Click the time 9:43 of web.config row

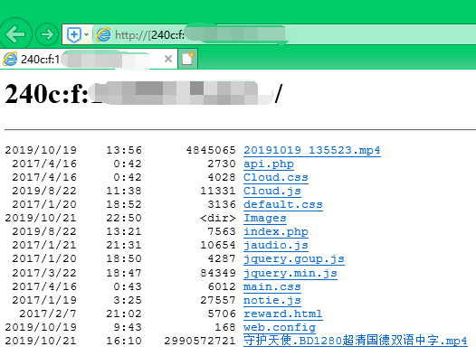point(128,327)
